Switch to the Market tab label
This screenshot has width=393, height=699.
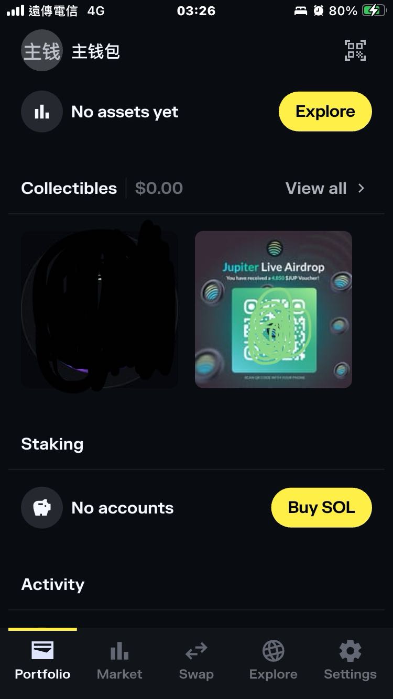(119, 674)
